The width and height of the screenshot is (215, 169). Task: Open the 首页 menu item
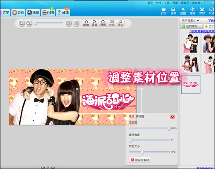point(150,3)
